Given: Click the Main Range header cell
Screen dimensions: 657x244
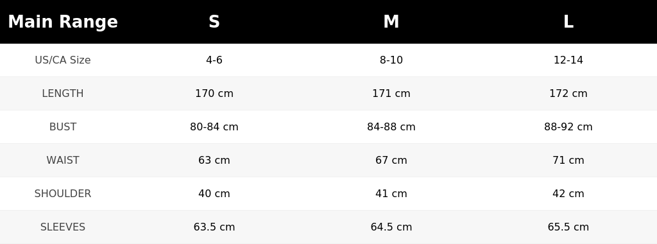Looking at the screenshot, I should 63,22.
